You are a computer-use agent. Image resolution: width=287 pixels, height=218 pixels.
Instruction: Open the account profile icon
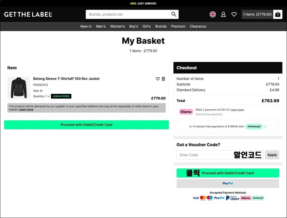[223, 14]
